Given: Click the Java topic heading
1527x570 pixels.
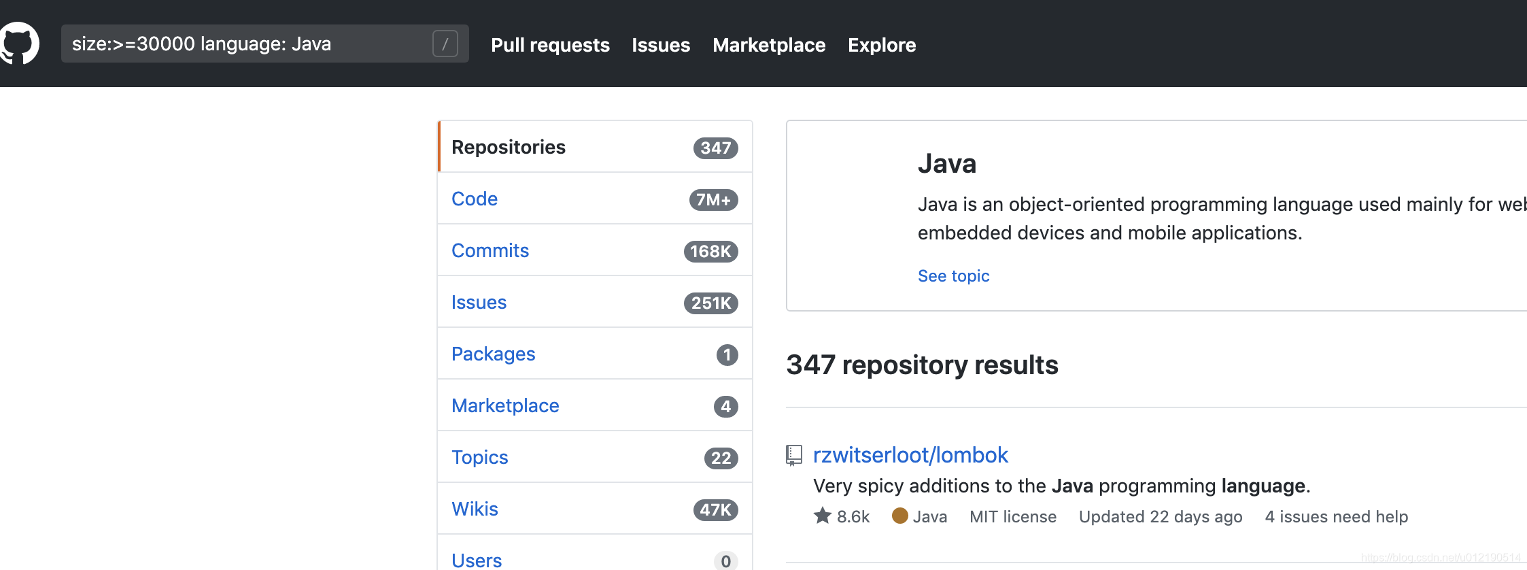Looking at the screenshot, I should [x=946, y=163].
